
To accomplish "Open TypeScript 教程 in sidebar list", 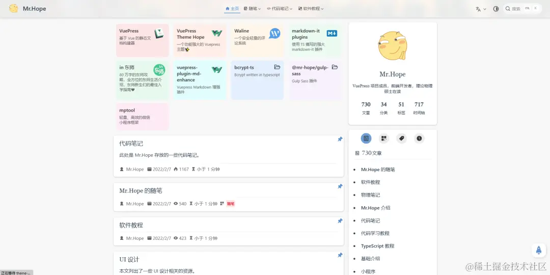I will (x=377, y=246).
